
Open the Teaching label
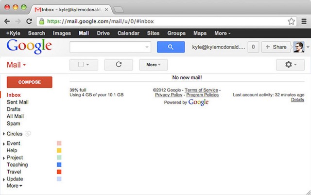click(x=17, y=165)
